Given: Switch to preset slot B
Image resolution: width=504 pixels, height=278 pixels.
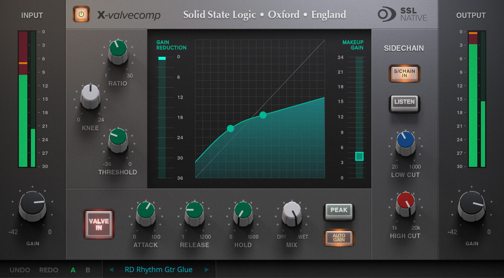Looking at the screenshot, I should click(88, 270).
